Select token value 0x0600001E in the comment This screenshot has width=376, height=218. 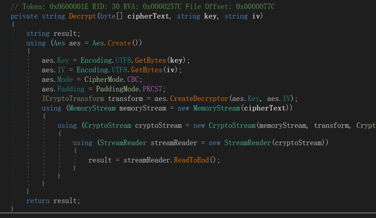69,7
